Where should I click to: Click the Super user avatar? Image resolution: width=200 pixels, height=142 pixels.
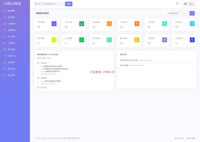tap(185, 4)
